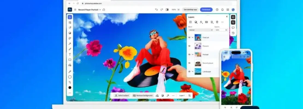Close the Layers panel
Image resolution: width=303 pixels, height=109 pixels.
click(227, 17)
